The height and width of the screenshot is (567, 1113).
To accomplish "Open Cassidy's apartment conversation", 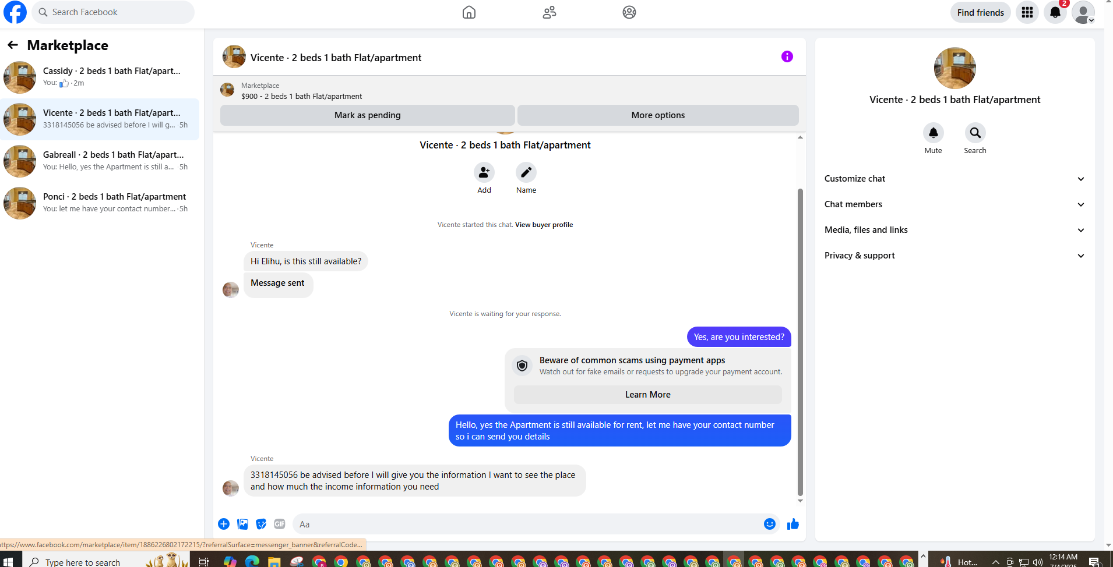I will 100,77.
